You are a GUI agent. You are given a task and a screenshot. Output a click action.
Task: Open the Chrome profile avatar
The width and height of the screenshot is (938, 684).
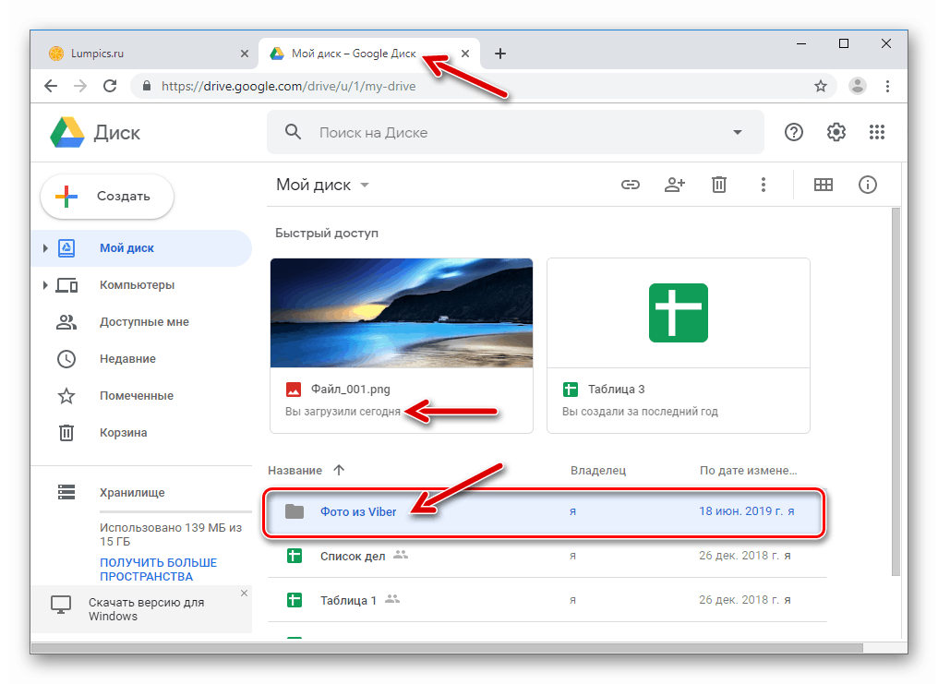click(858, 86)
